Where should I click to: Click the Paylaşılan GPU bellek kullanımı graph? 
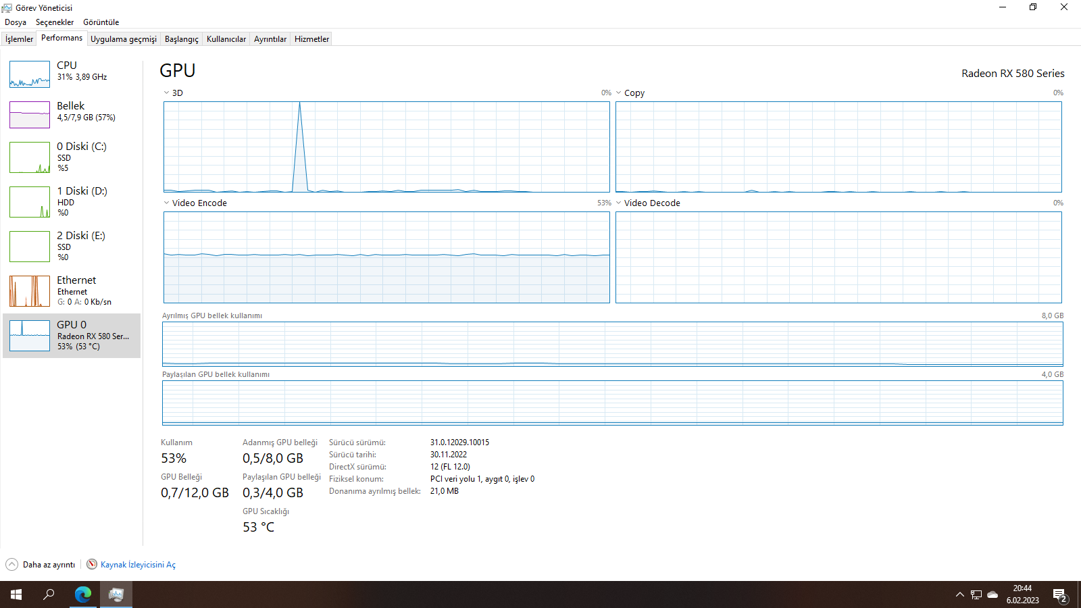point(613,403)
